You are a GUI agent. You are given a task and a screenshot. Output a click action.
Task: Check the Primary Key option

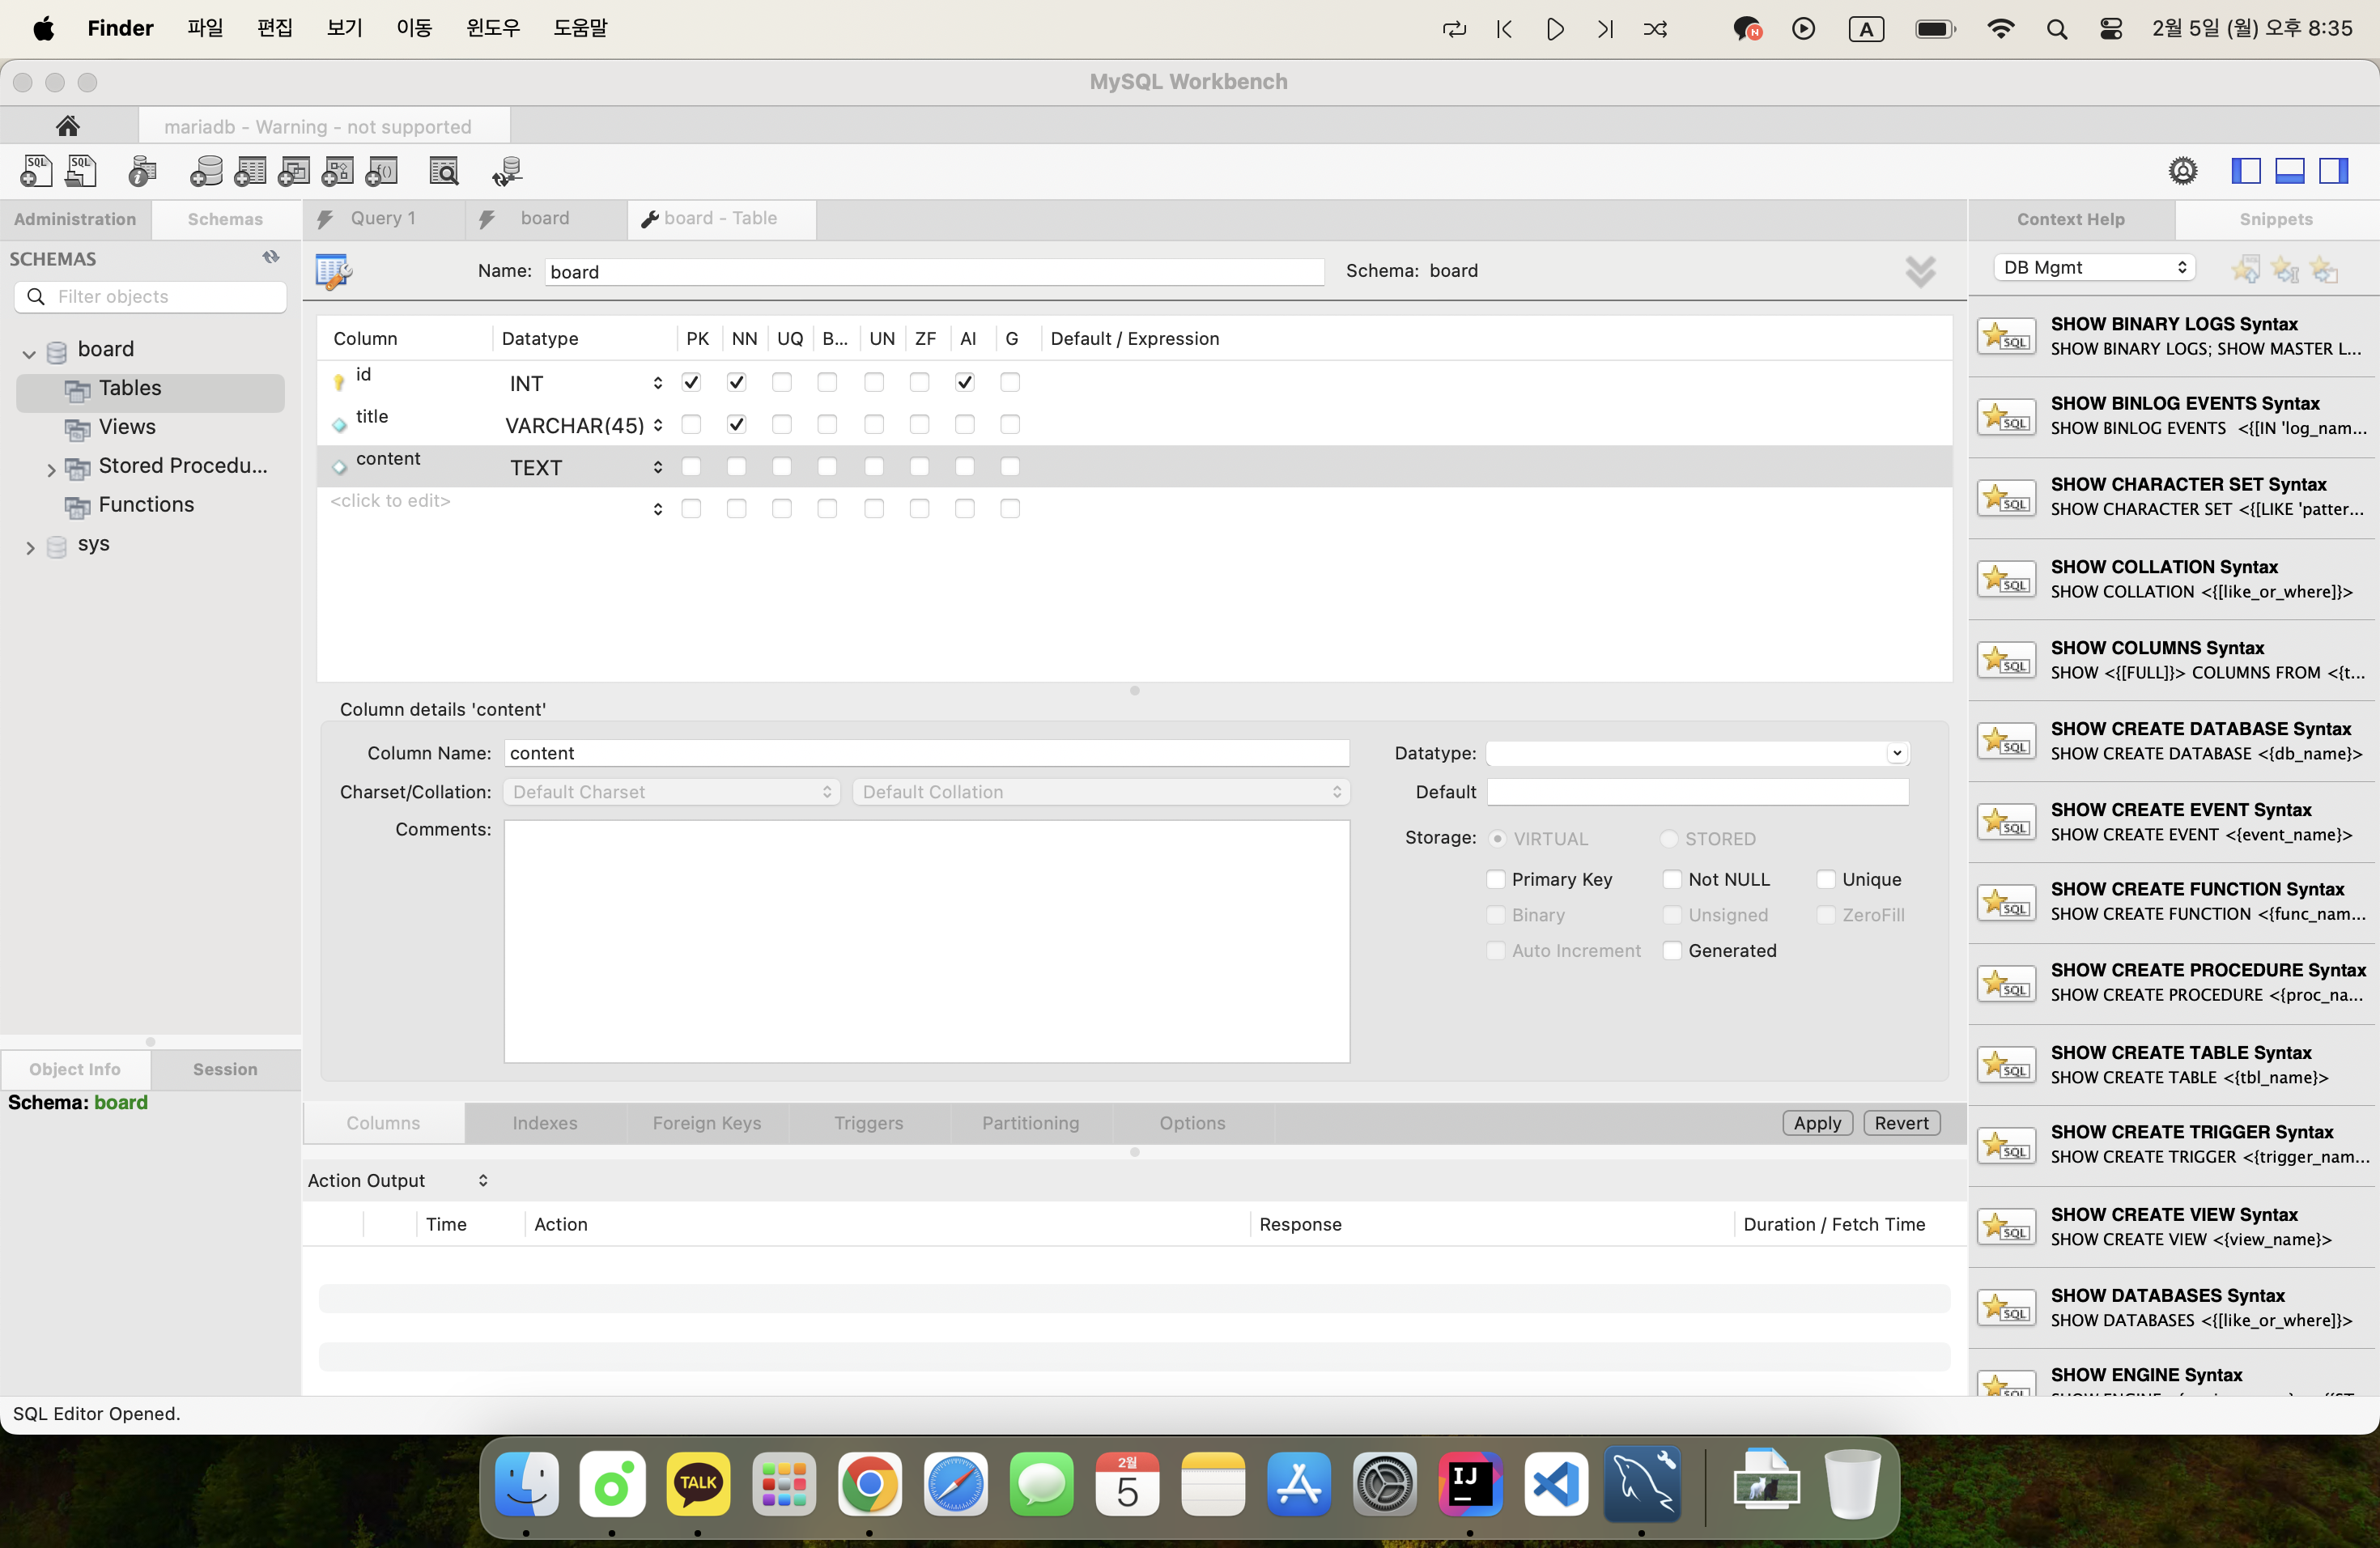[1496, 879]
